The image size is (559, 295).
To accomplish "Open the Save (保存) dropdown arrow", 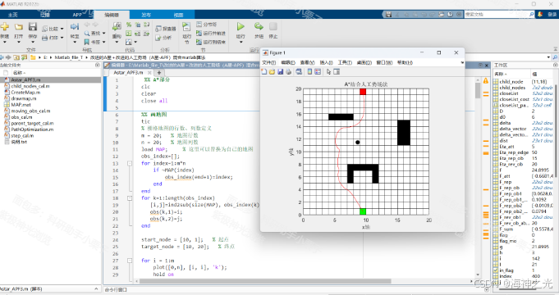I will pos(33,42).
